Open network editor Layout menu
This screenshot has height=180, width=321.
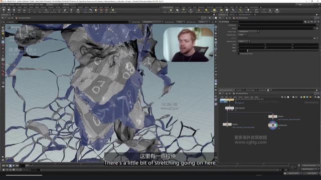coord(246,97)
